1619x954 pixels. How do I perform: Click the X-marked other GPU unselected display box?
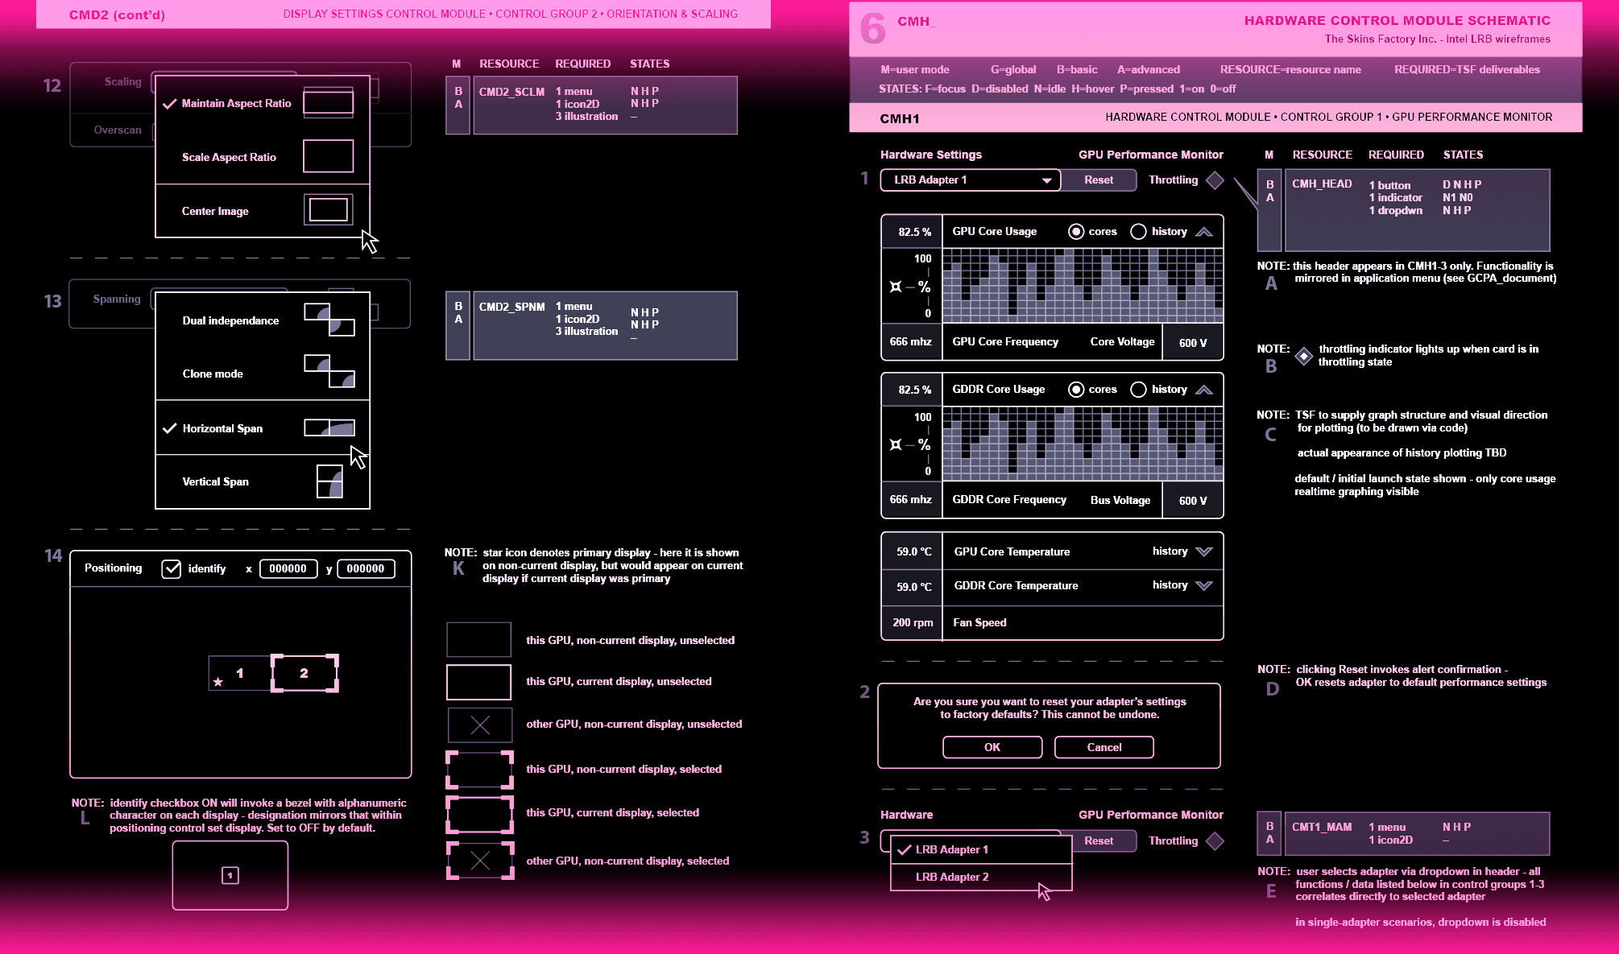click(479, 725)
